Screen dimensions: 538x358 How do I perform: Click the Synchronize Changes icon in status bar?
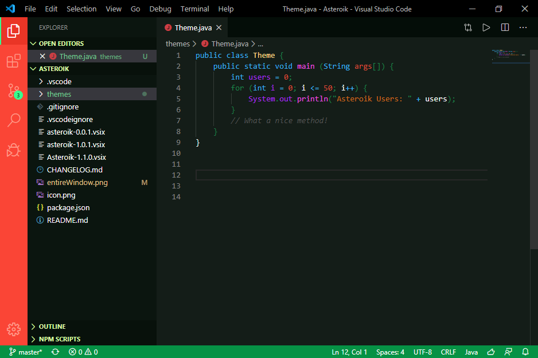click(55, 352)
